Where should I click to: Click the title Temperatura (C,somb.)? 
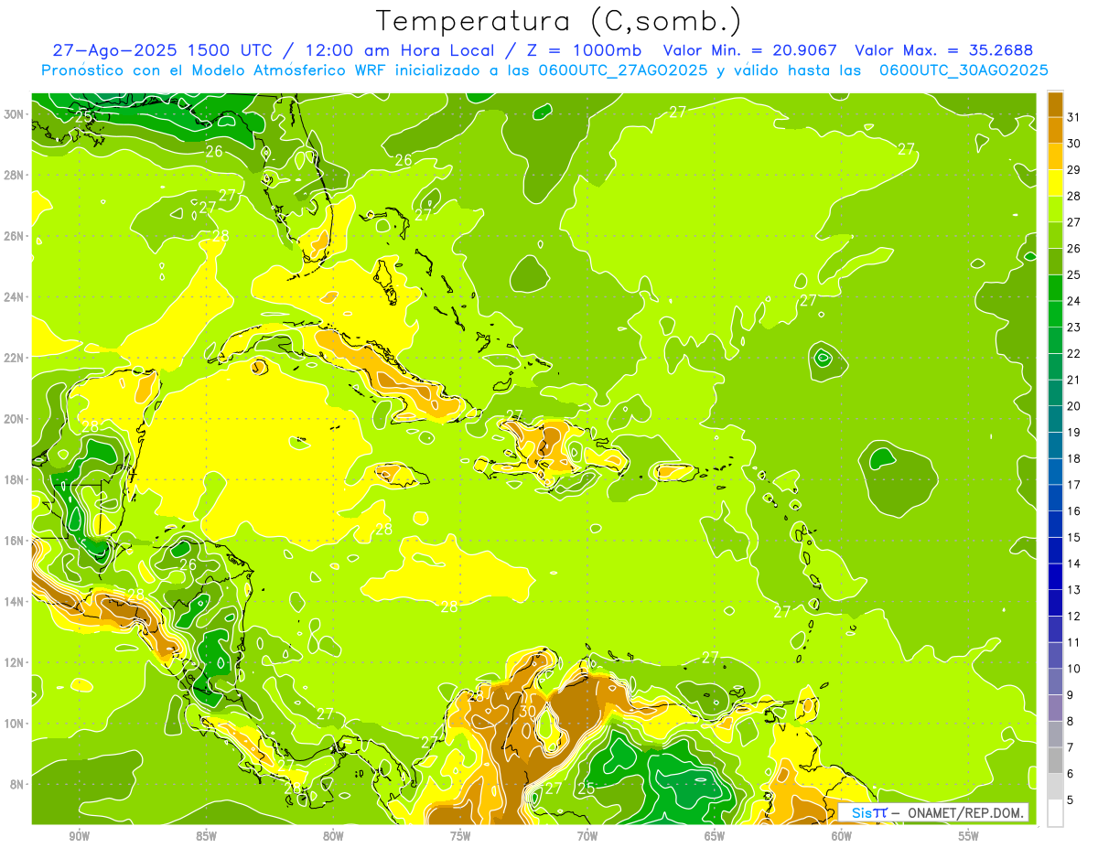559,21
